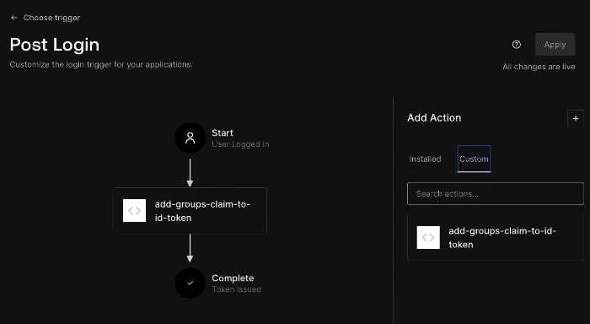The height and width of the screenshot is (324, 590).
Task: Select add-groups-claim-to-id-token in the Custom list
Action: click(x=496, y=237)
